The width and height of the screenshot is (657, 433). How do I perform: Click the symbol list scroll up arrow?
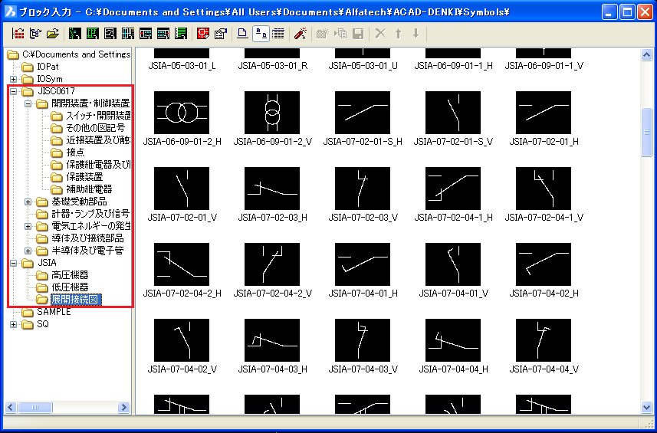pyautogui.click(x=646, y=55)
